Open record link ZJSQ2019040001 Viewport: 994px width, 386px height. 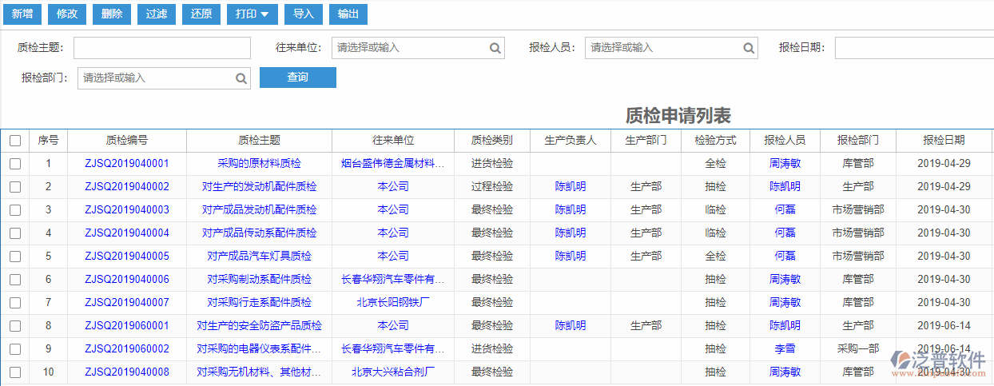tap(127, 164)
